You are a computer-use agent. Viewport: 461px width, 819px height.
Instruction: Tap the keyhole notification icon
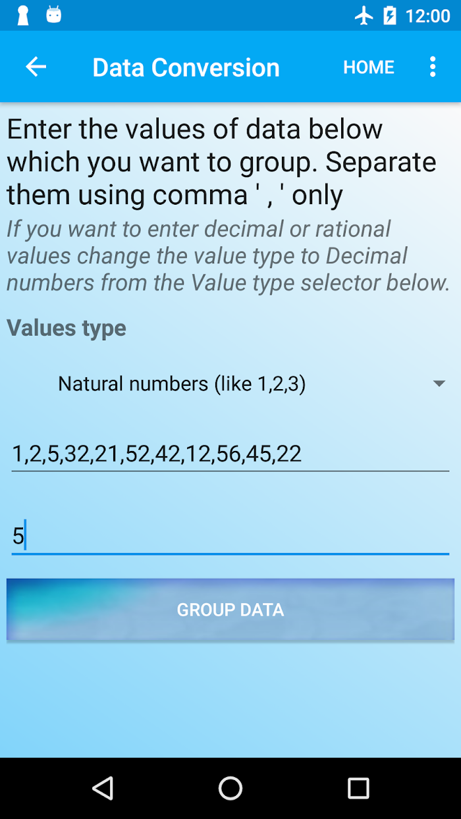[23, 15]
